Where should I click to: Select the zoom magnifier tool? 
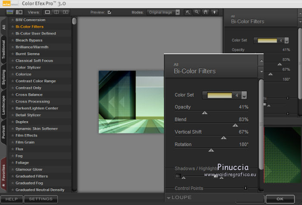pos(197,12)
